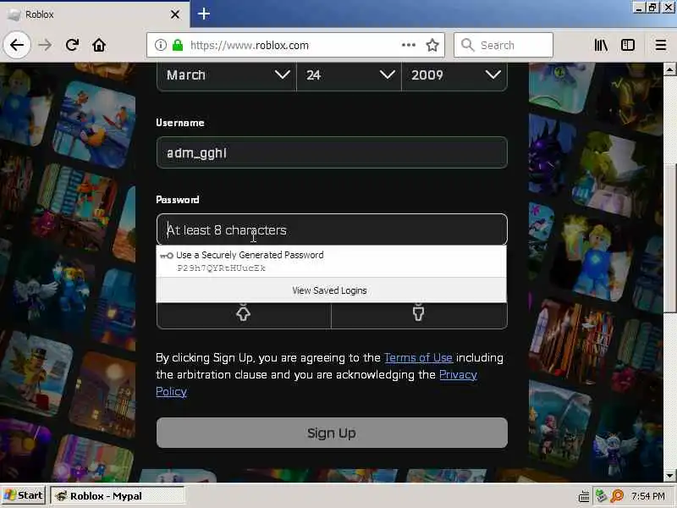Image resolution: width=677 pixels, height=508 pixels.
Task: Go back to the previous page
Action: pyautogui.click(x=17, y=45)
